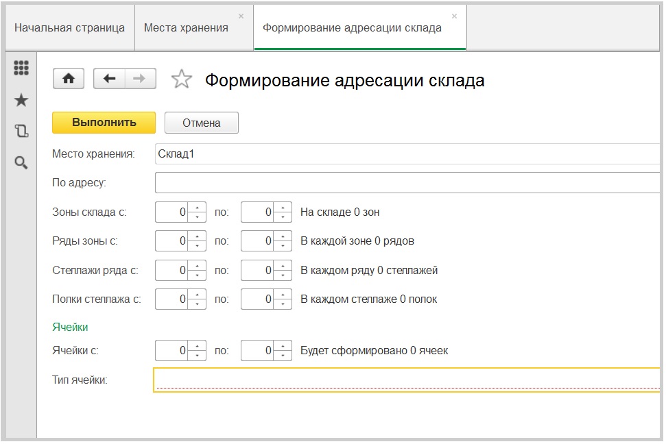Image resolution: width=666 pixels, height=444 pixels.
Task: Add form to favorites with star outline
Action: pos(181,79)
